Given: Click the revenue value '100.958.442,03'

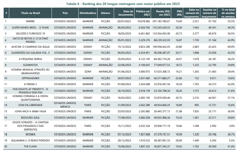Looking at the screenshot, I should pyautogui.click(x=161, y=47).
